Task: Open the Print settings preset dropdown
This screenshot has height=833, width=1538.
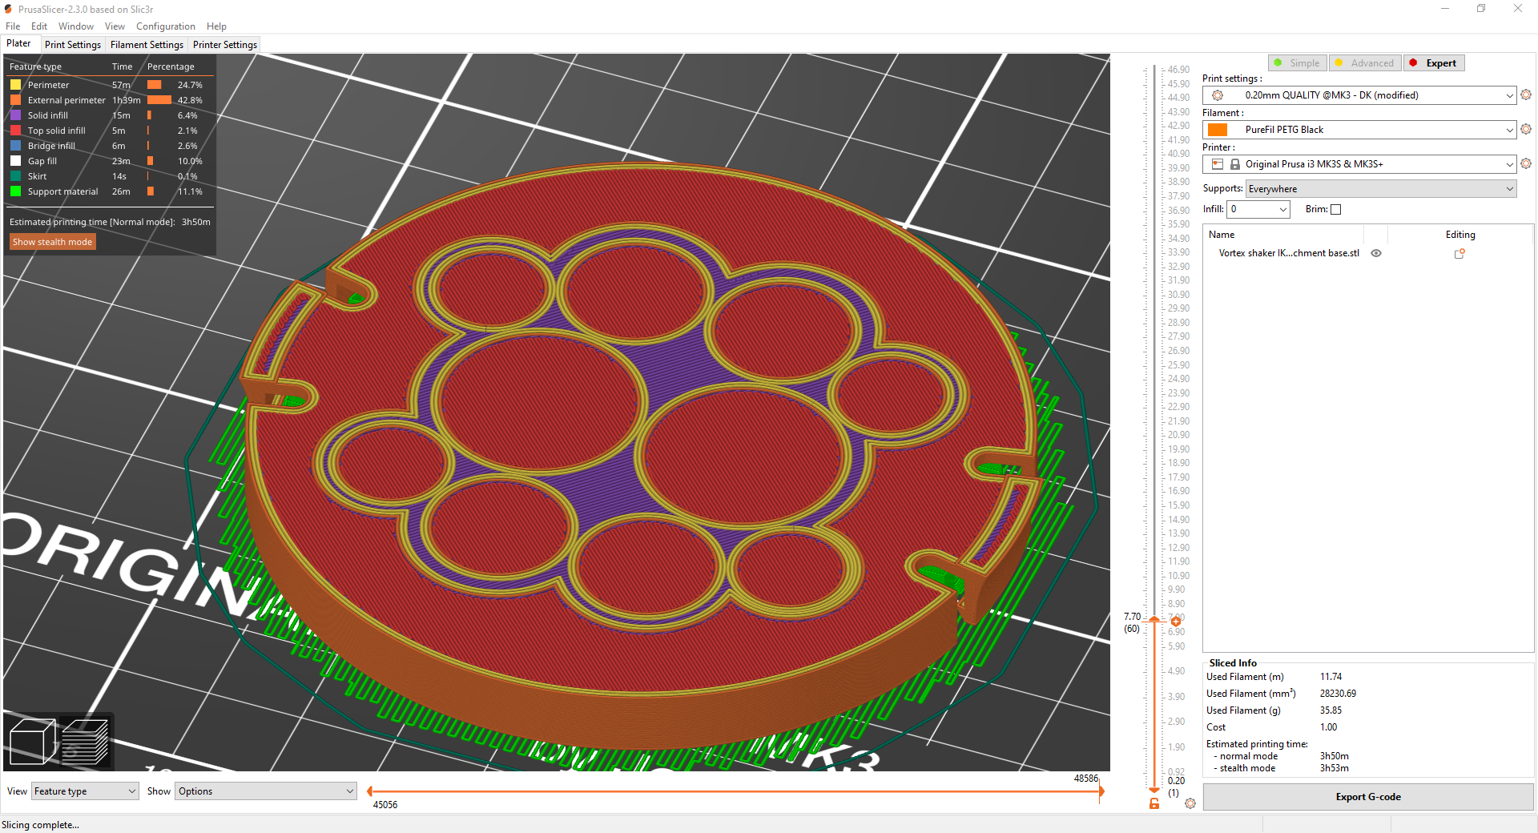Action: (1359, 95)
